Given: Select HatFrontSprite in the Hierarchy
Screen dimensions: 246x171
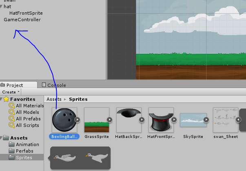Looking at the screenshot, I should tap(26, 13).
